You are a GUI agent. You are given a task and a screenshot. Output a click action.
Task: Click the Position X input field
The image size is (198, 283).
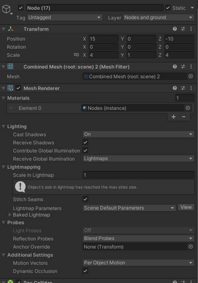[104, 39]
